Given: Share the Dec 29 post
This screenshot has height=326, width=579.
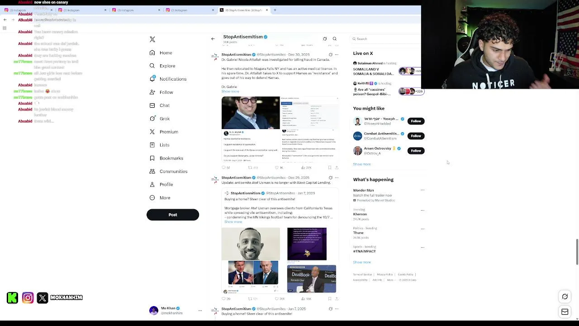Looking at the screenshot, I should tap(337, 299).
